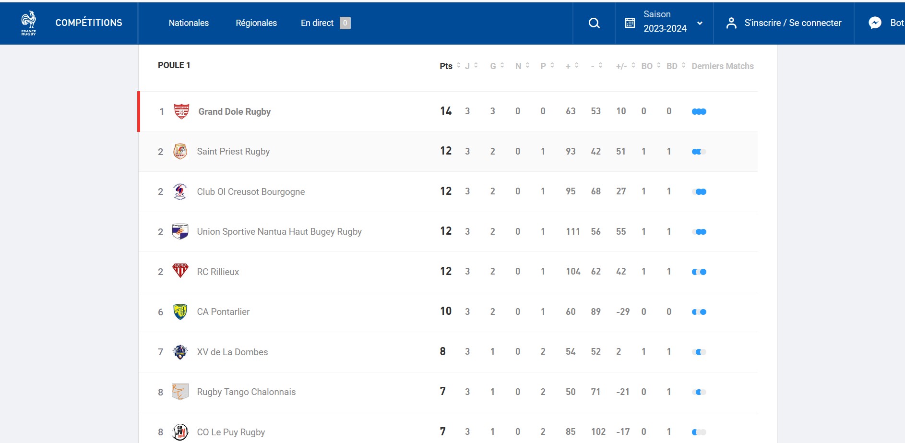Screen dimensions: 905x443
Task: Open Union Sportive Nantua Haut Bugey Rugby
Action: point(279,231)
